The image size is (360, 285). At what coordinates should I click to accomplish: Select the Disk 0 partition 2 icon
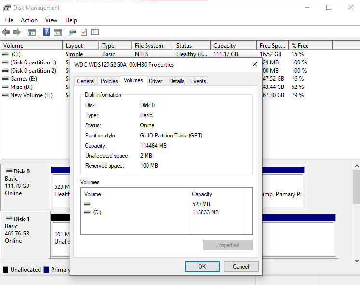click(x=5, y=71)
